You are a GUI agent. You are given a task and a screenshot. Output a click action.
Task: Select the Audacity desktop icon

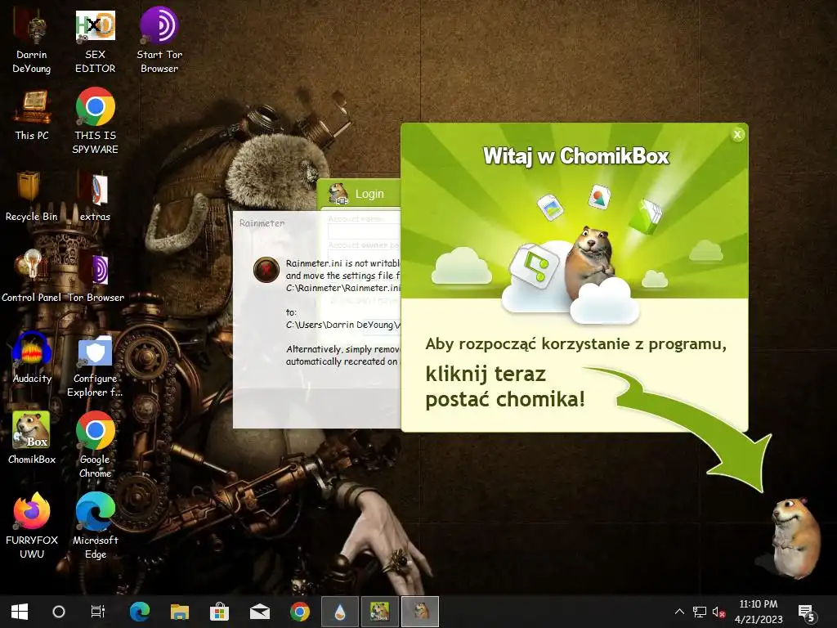pos(32,357)
